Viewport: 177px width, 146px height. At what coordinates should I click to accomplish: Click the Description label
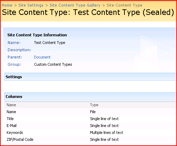[19, 50]
